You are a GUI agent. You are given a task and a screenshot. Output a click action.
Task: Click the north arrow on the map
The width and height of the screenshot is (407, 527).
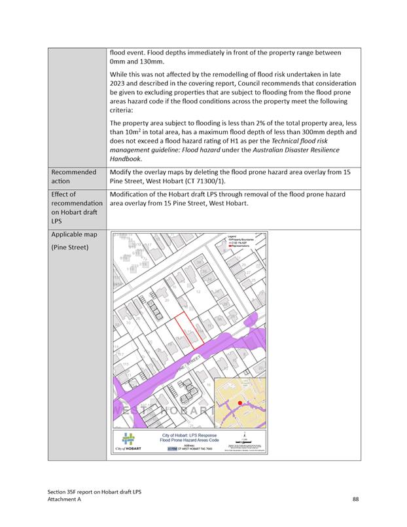coord(245,434)
